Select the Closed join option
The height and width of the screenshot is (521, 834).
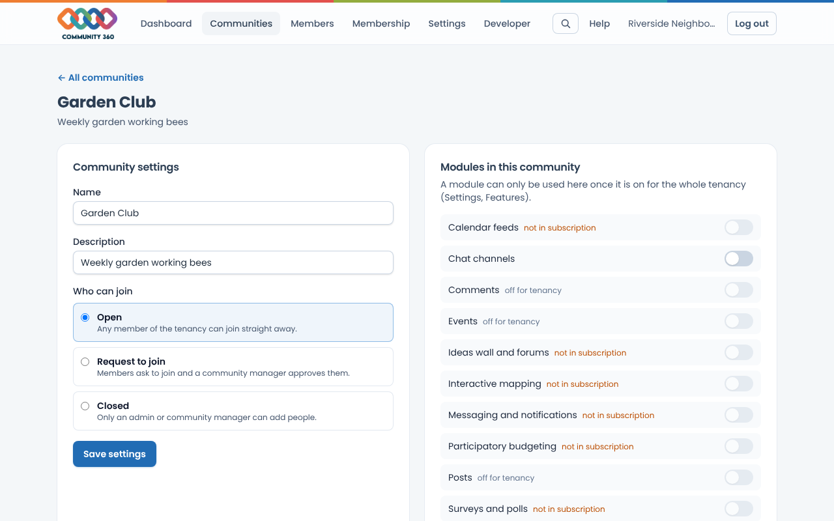[233, 411]
